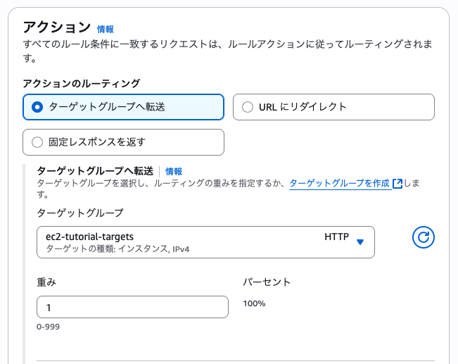This screenshot has height=364, width=458.
Task: Click the external link icon beside ターゲットグループを作成
Action: click(x=397, y=184)
